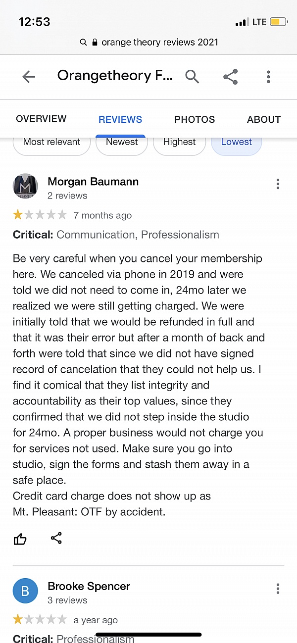Open search with the magnifier icon

click(192, 77)
